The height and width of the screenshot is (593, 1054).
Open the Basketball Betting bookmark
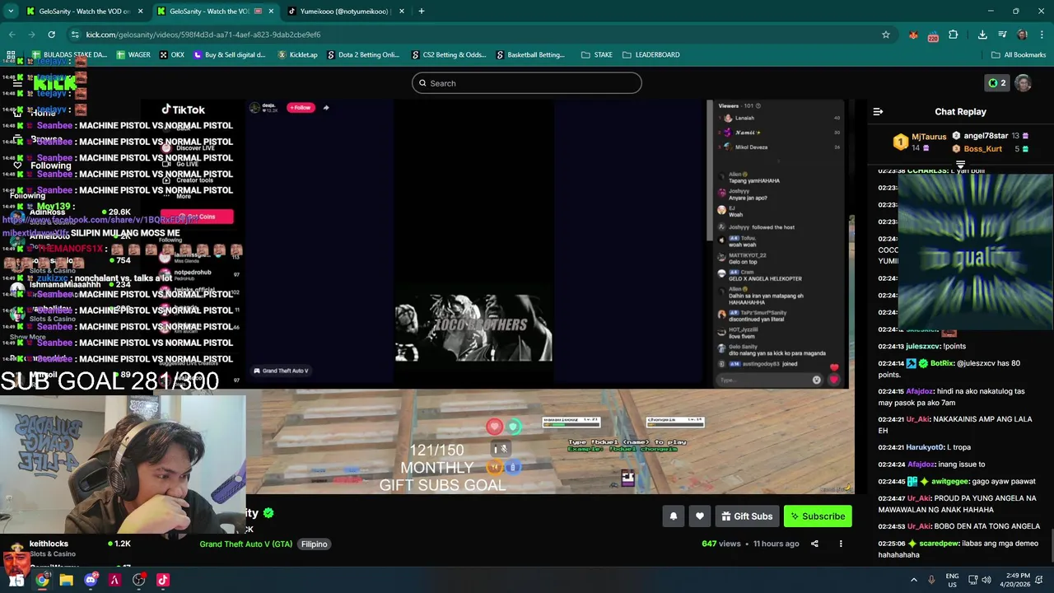click(x=529, y=55)
